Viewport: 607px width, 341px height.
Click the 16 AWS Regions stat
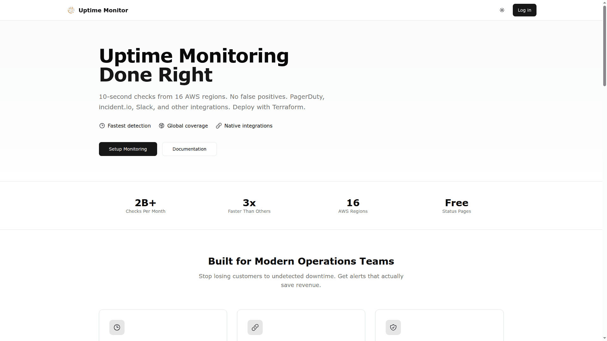click(353, 206)
